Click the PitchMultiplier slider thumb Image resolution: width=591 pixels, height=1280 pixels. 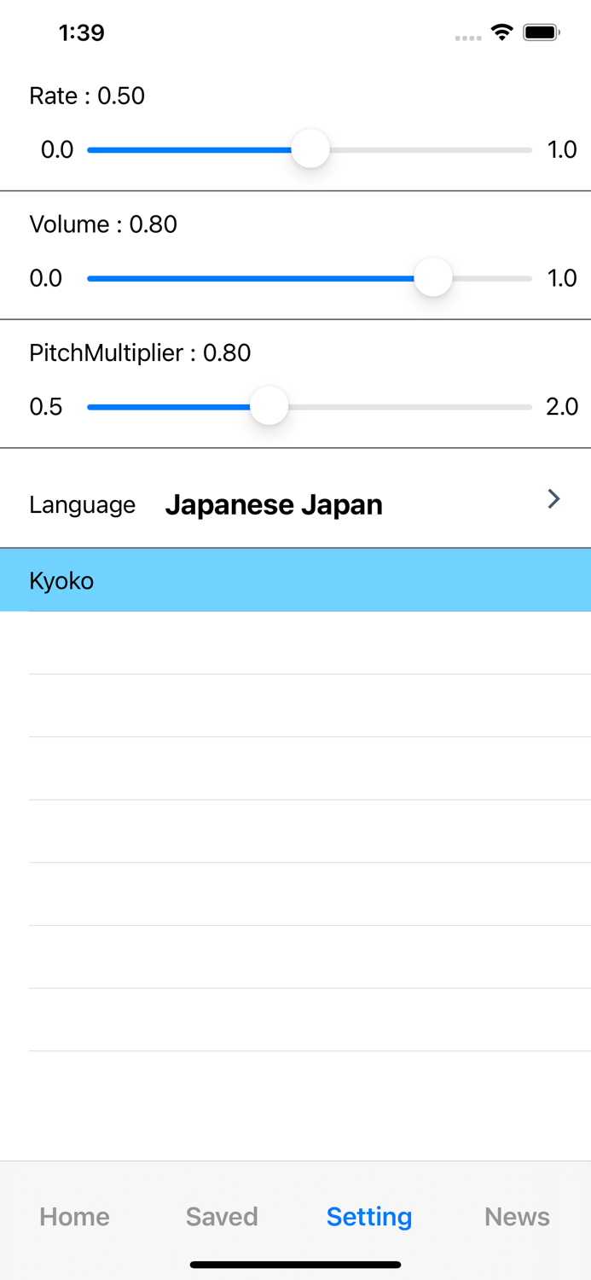[x=269, y=406]
